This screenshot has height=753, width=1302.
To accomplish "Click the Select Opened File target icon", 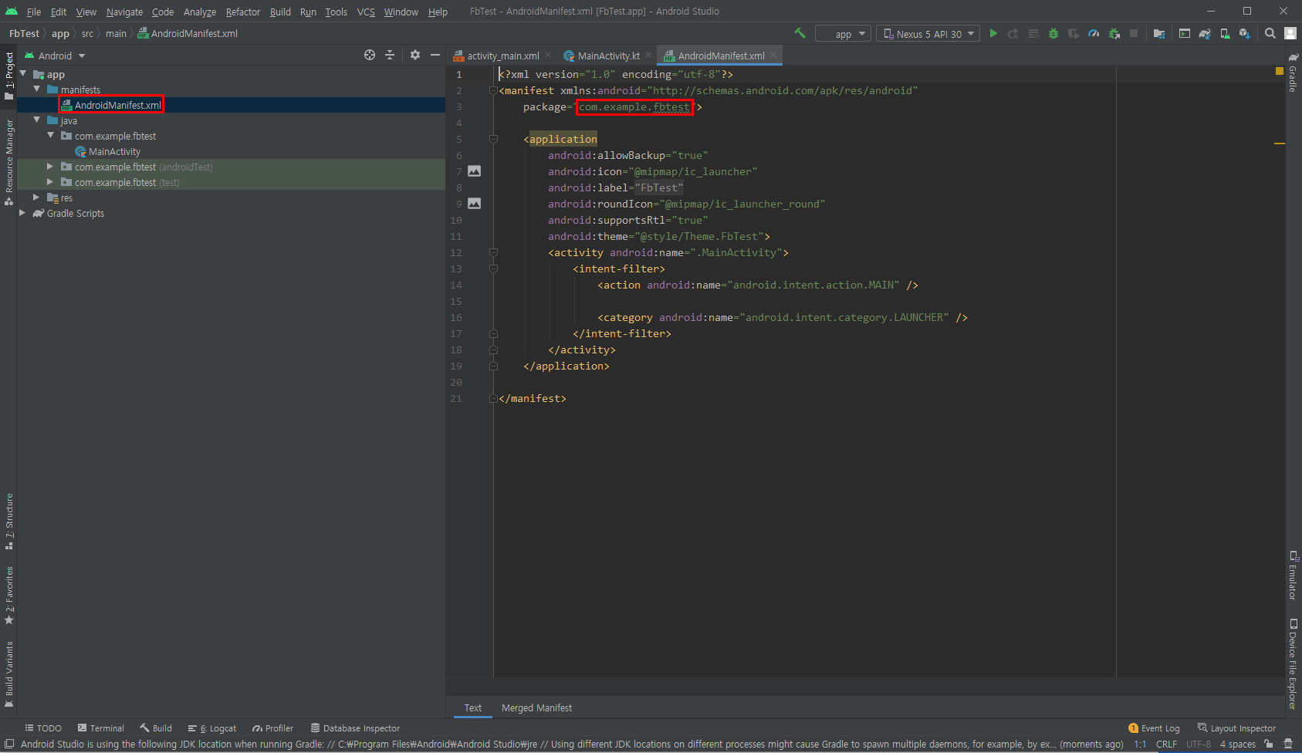I will (x=370, y=55).
